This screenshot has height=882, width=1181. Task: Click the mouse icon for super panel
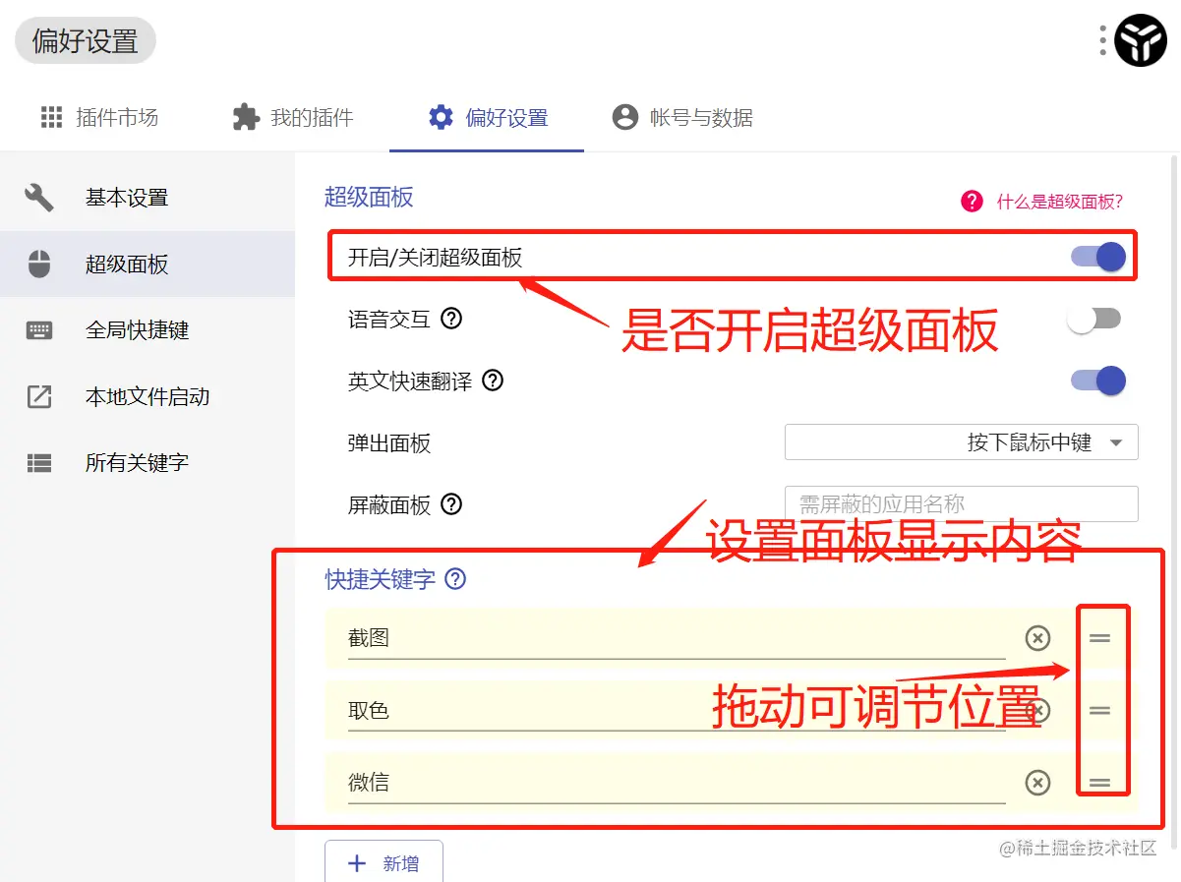tap(39, 264)
